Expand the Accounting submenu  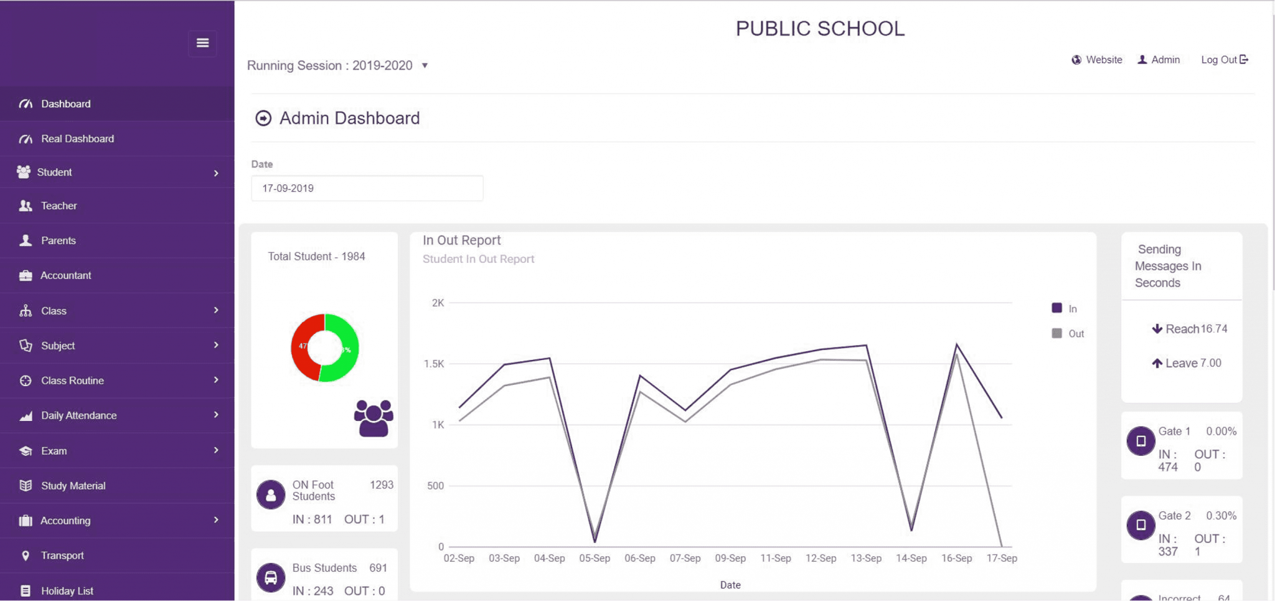click(216, 520)
